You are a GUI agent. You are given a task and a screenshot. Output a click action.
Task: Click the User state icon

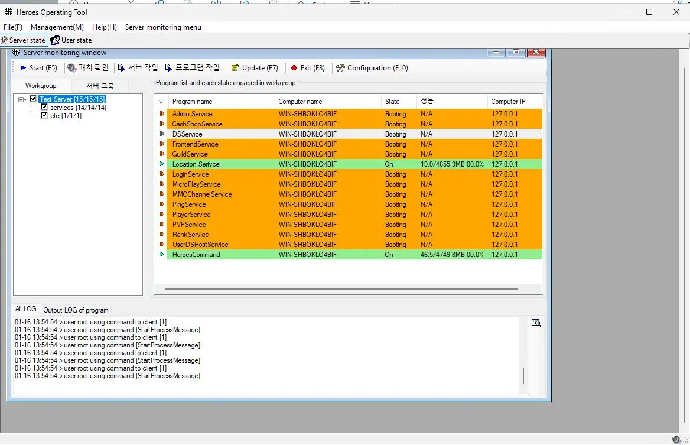tap(55, 40)
